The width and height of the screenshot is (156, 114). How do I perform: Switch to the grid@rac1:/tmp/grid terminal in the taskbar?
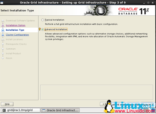tap(21, 110)
